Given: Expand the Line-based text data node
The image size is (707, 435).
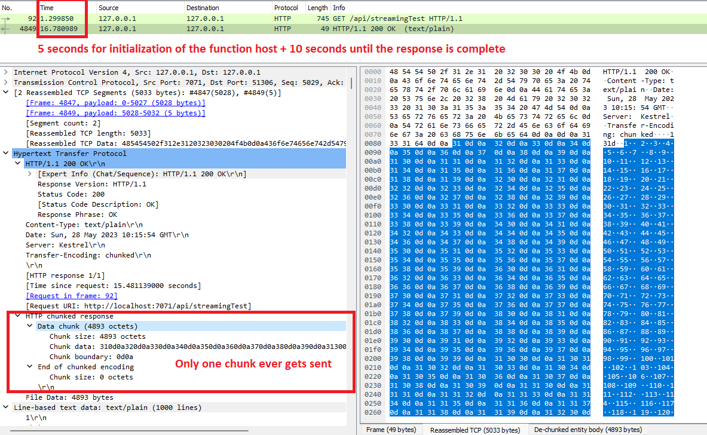Looking at the screenshot, I should [6, 408].
